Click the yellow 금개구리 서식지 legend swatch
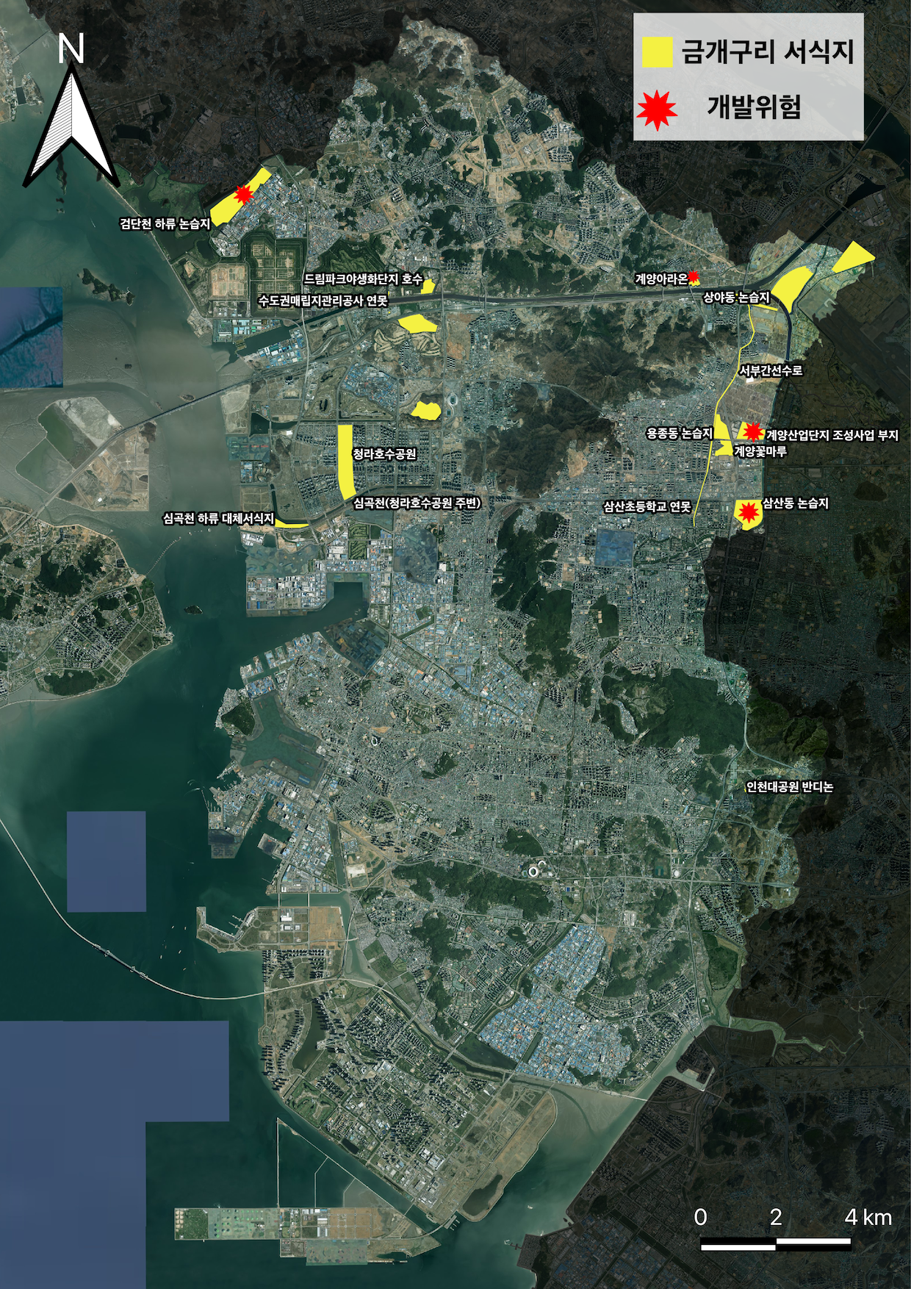Screen dimensions: 911x1289 (x=657, y=52)
